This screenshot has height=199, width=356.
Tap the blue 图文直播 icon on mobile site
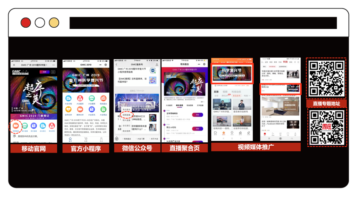pyautogui.click(x=34, y=126)
